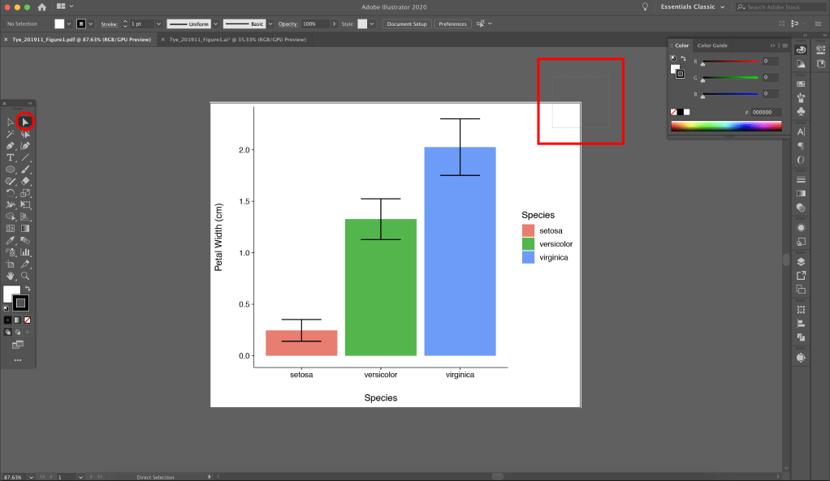
Task: Set color to None in toolbar
Action: tap(26, 320)
